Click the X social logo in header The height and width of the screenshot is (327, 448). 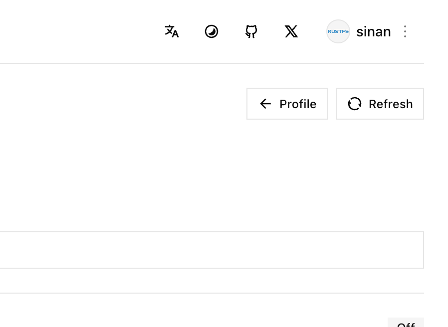291,31
